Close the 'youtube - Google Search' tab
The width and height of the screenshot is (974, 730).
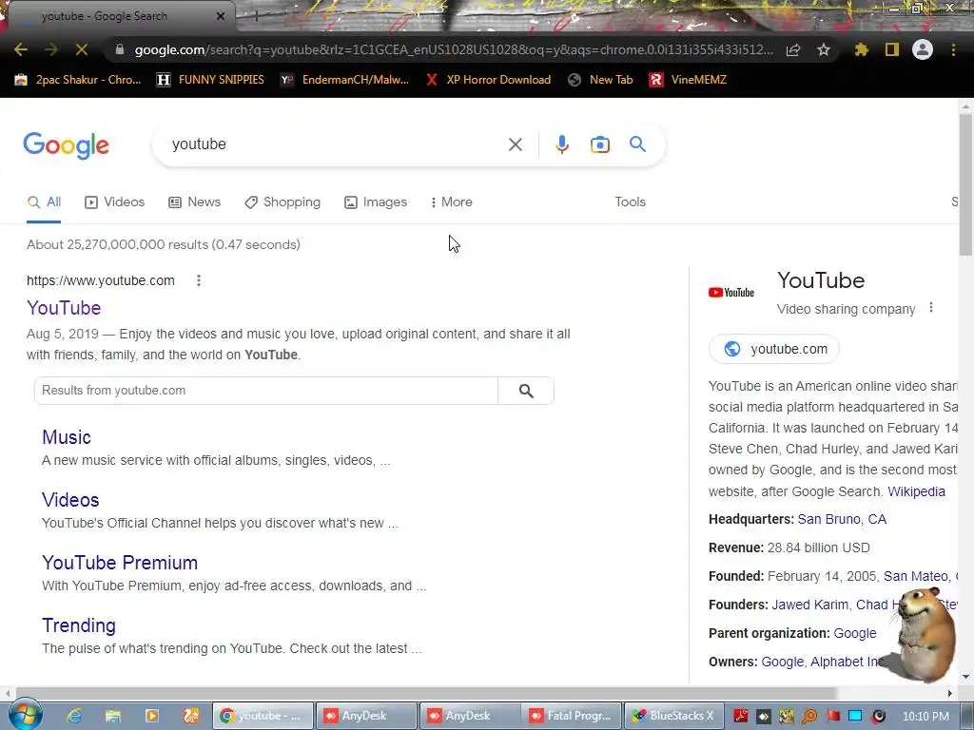[x=221, y=16]
